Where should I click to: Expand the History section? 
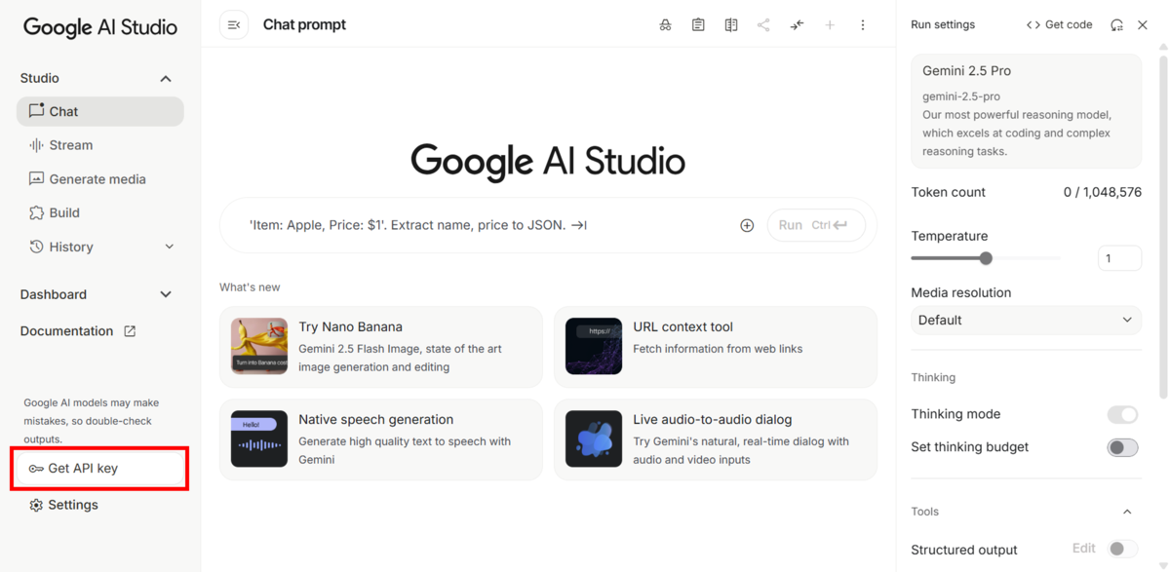(169, 247)
